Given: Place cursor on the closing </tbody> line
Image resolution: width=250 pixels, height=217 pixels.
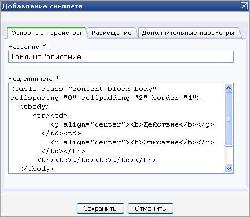Looking at the screenshot, I should tap(37, 169).
